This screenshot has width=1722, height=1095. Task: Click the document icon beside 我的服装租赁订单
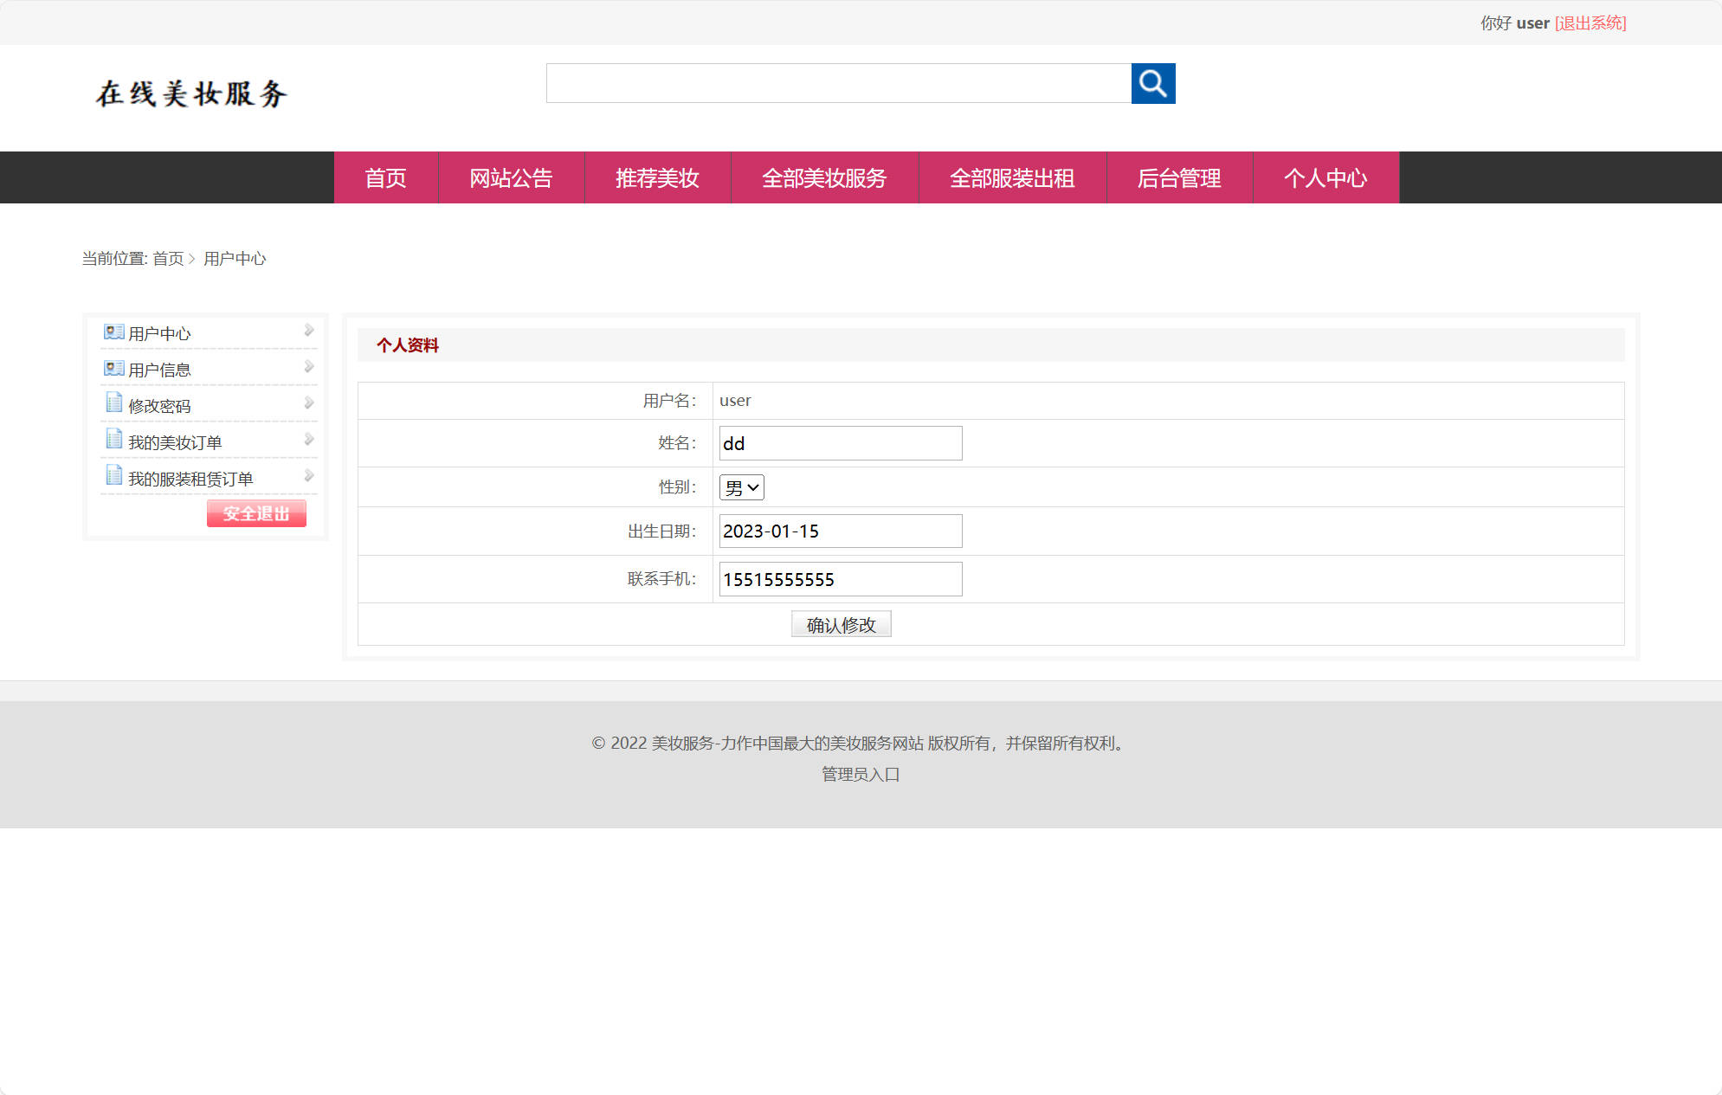coord(113,476)
